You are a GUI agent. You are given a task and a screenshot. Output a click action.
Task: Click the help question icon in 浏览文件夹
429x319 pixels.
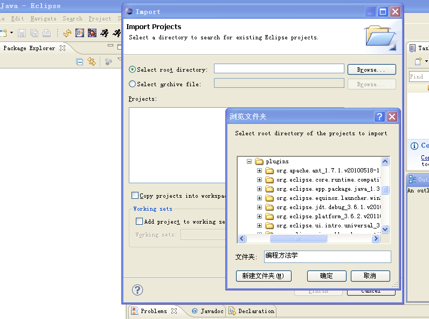tap(379, 117)
